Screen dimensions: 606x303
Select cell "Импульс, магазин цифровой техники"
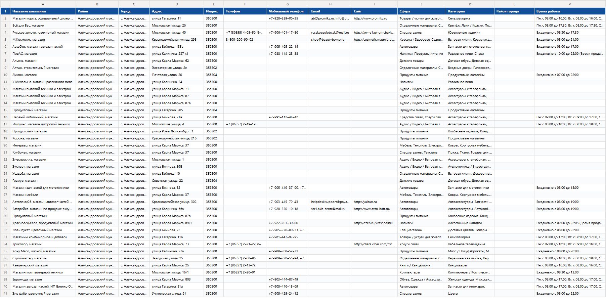[43, 124]
